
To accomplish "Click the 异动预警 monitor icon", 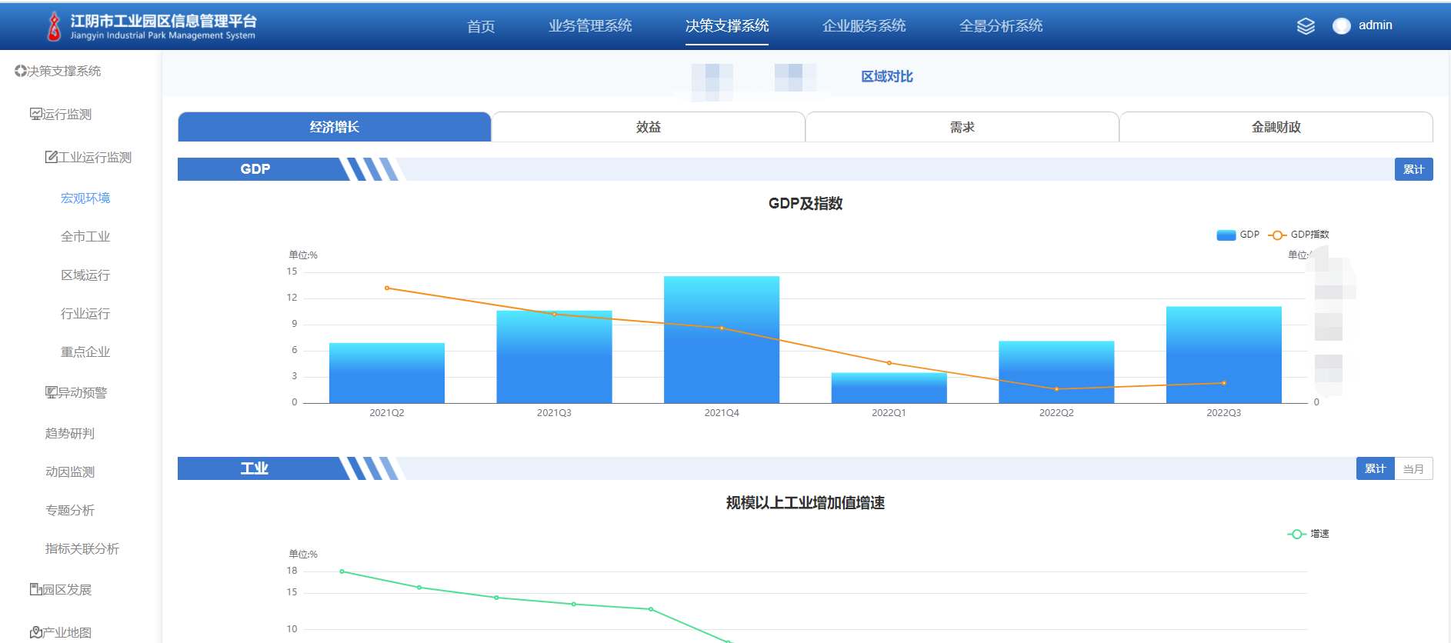I will click(x=52, y=392).
